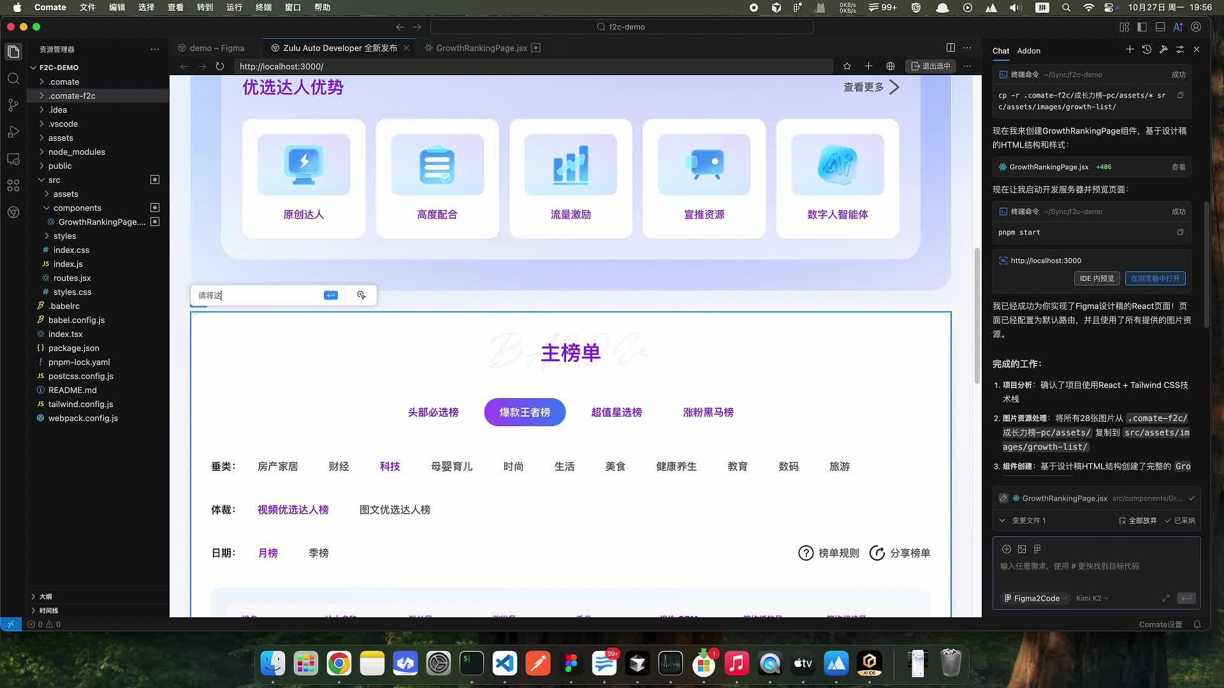Image resolution: width=1224 pixels, height=688 pixels.
Task: Open Chrome from the Dock
Action: (x=339, y=664)
